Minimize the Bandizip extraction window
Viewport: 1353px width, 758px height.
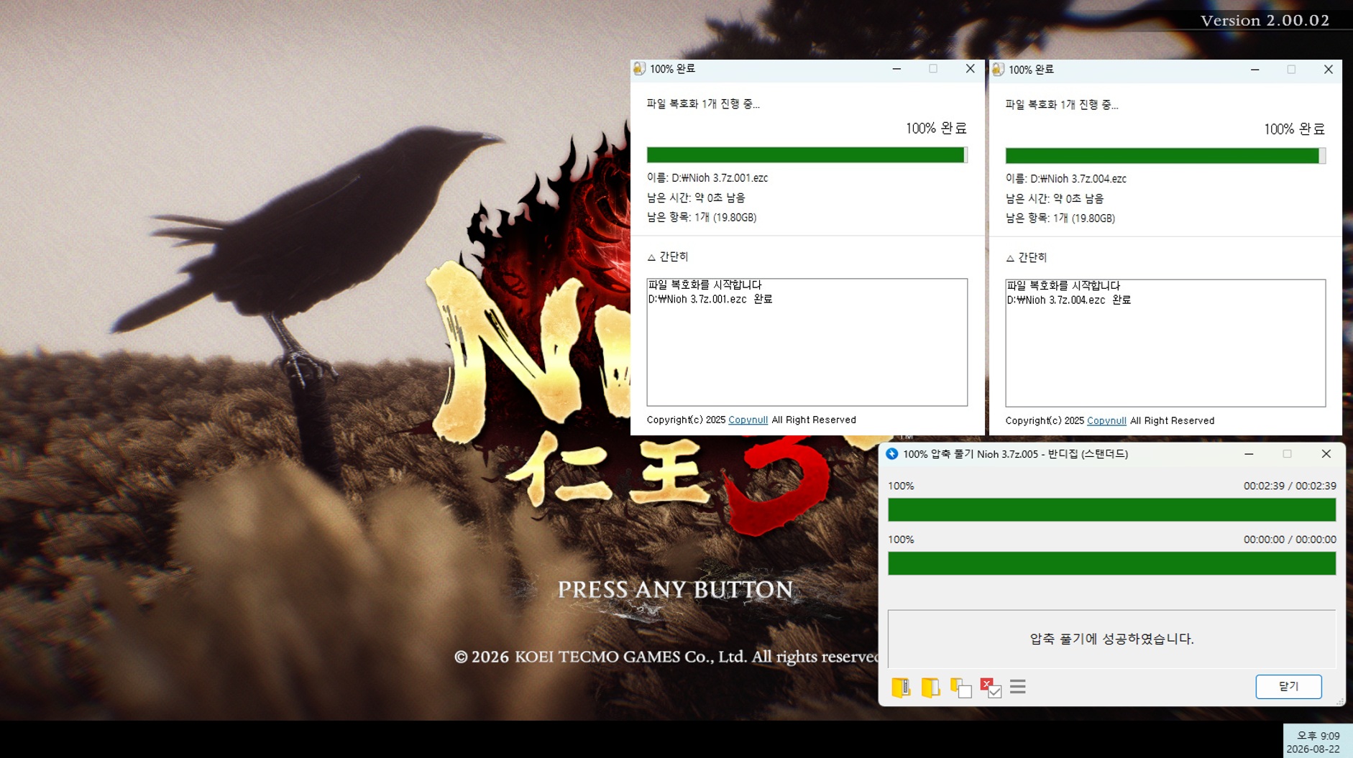pyautogui.click(x=1249, y=454)
